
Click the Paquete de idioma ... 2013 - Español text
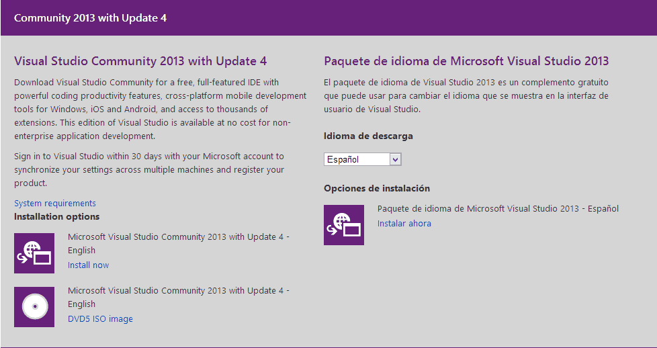pyautogui.click(x=498, y=209)
